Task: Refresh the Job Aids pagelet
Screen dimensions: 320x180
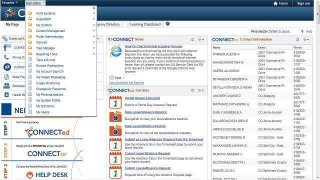Action: click(192, 90)
